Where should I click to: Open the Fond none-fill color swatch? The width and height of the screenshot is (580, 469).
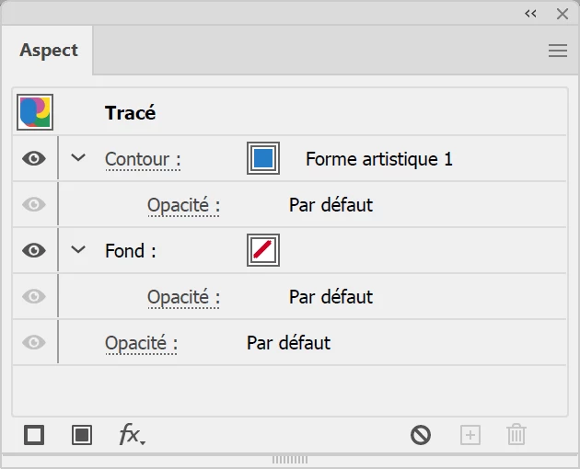pos(263,250)
